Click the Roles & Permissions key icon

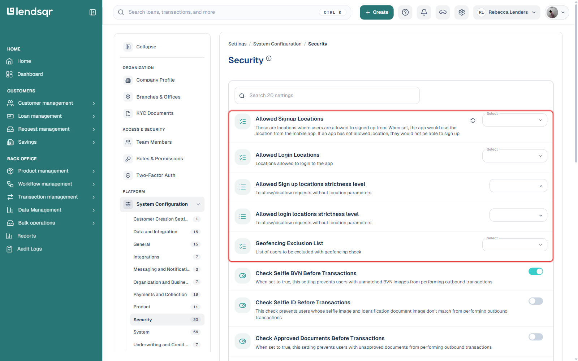tap(128, 159)
